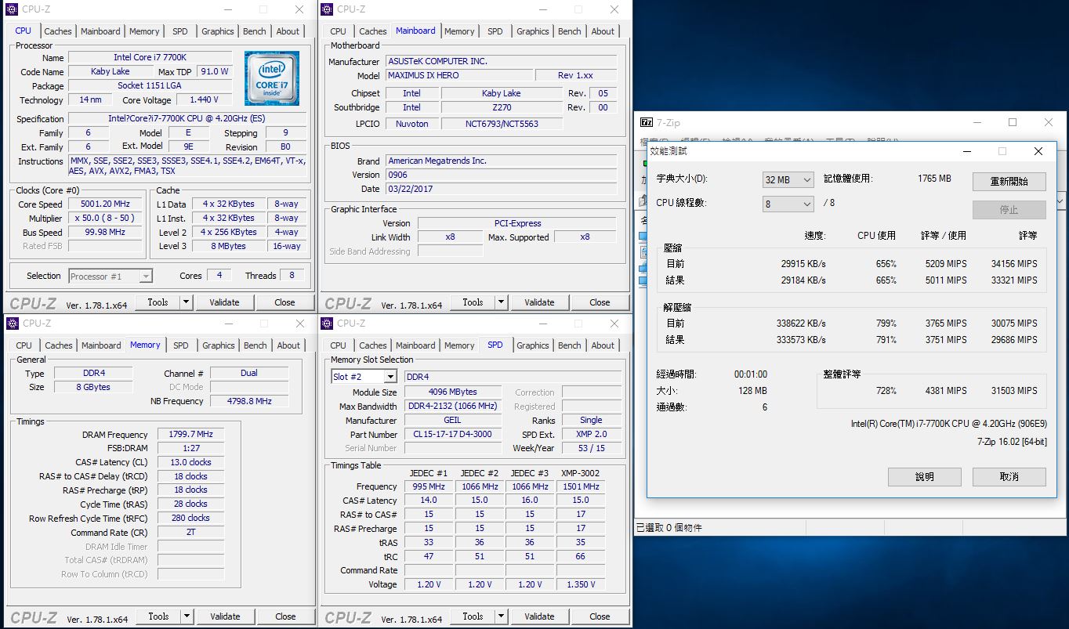
Task: Click the motherboard Model field MAXIMUS IX HERO
Action: (458, 76)
